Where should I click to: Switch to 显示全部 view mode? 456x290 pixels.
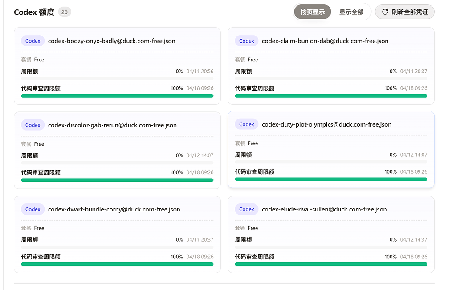351,12
